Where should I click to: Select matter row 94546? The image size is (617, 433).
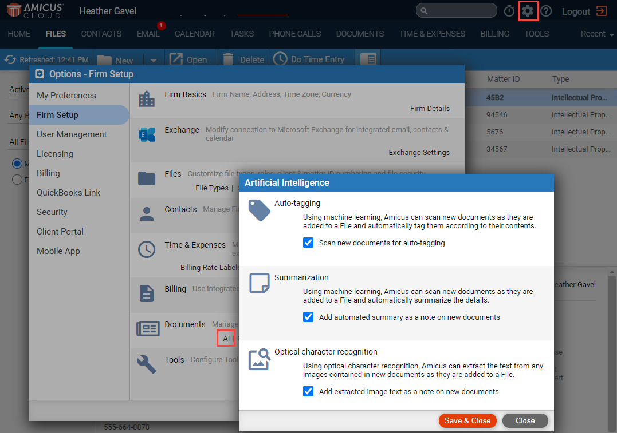point(541,115)
